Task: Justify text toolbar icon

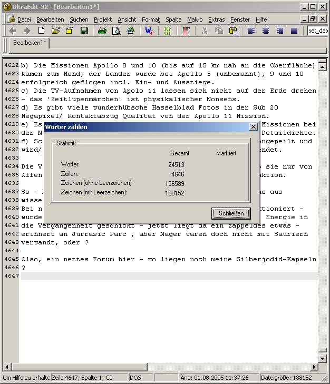Action: [x=294, y=31]
